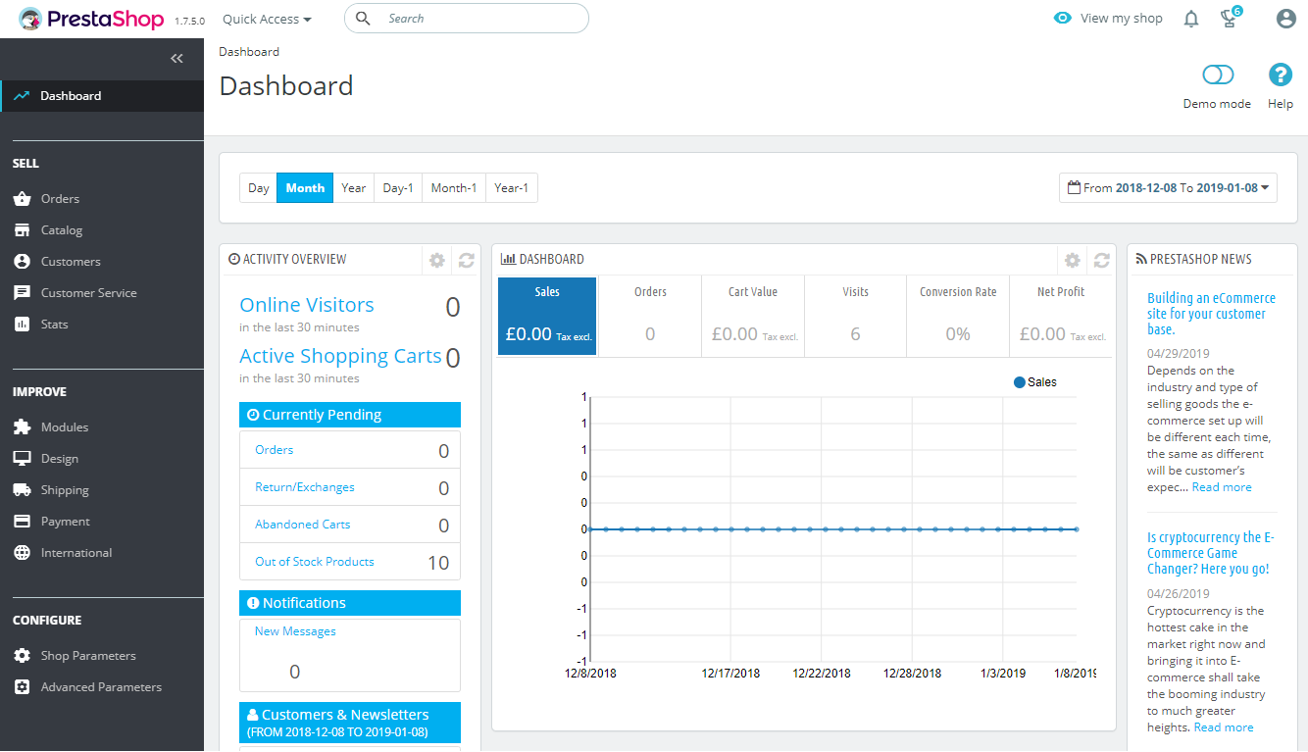Open the Catalog menu item

click(102, 230)
